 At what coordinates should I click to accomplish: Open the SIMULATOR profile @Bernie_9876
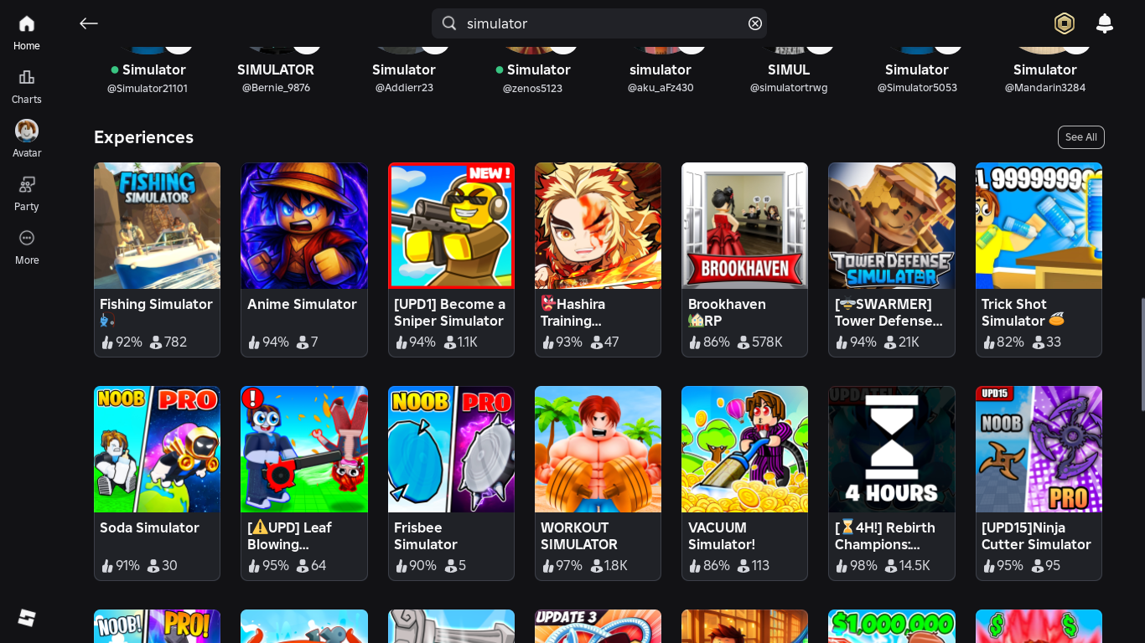point(276,78)
